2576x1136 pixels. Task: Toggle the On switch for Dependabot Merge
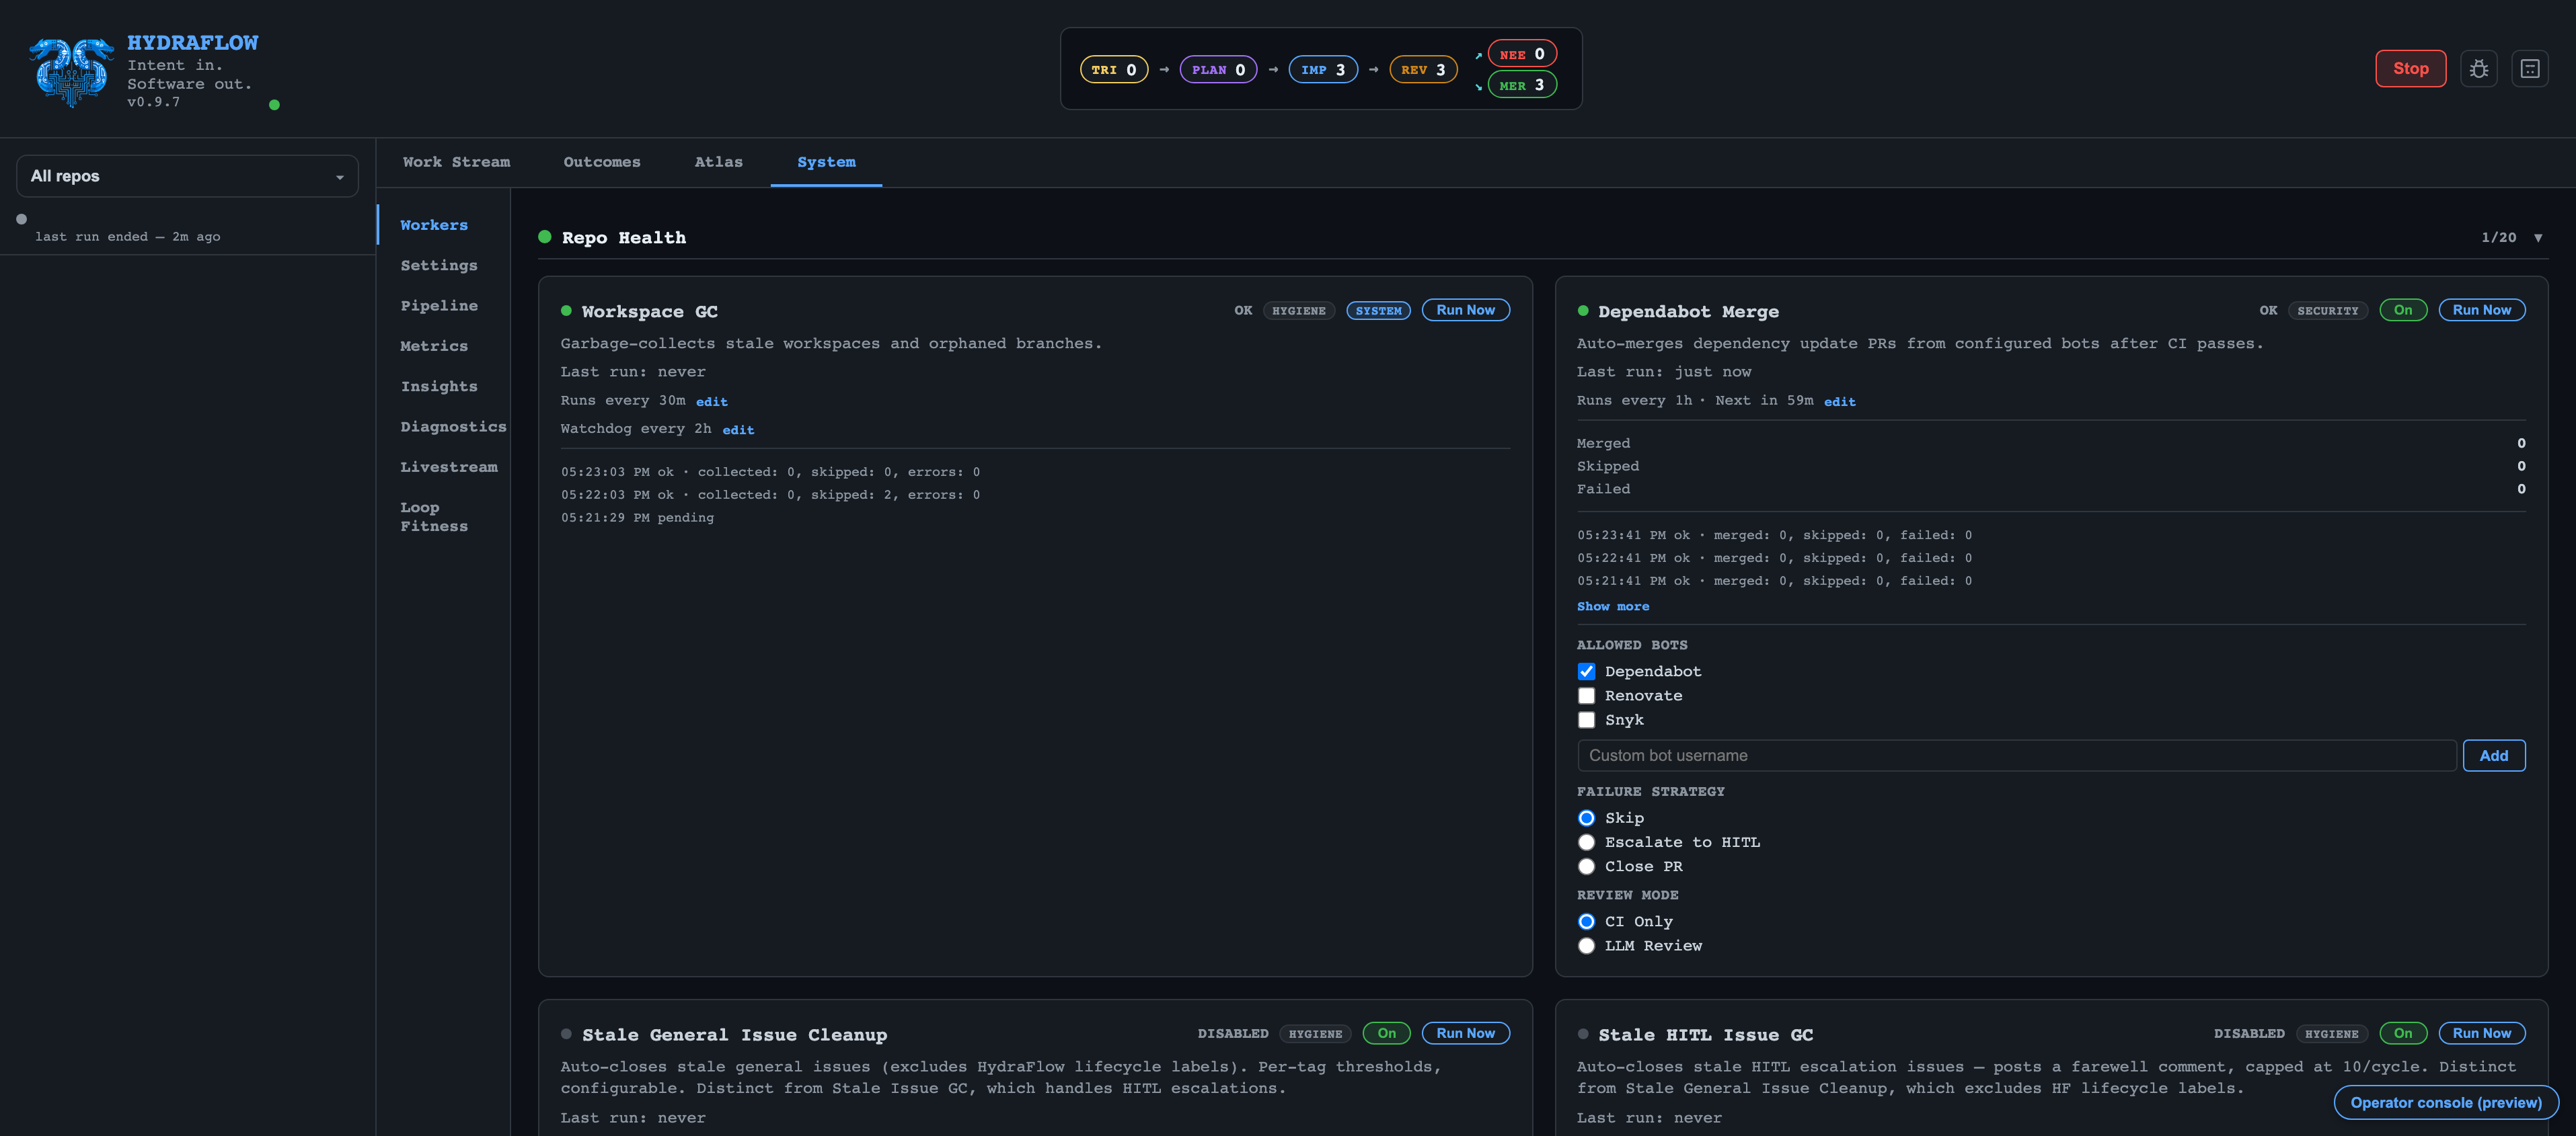2403,310
